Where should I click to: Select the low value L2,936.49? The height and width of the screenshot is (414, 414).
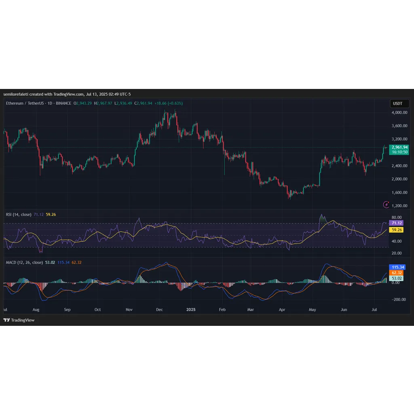point(123,103)
